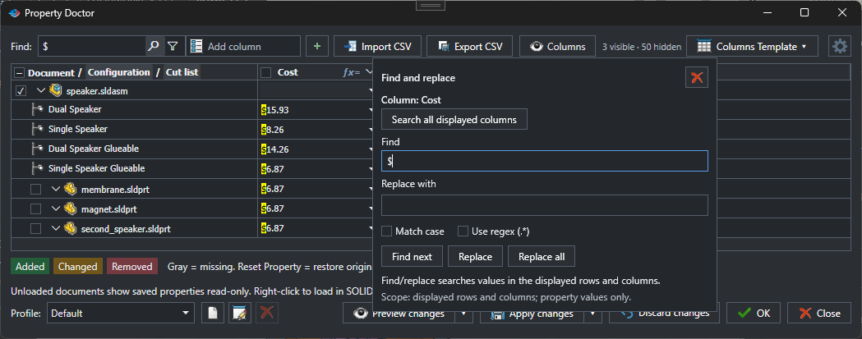Click the membrane.sldprt part icon

(70, 189)
